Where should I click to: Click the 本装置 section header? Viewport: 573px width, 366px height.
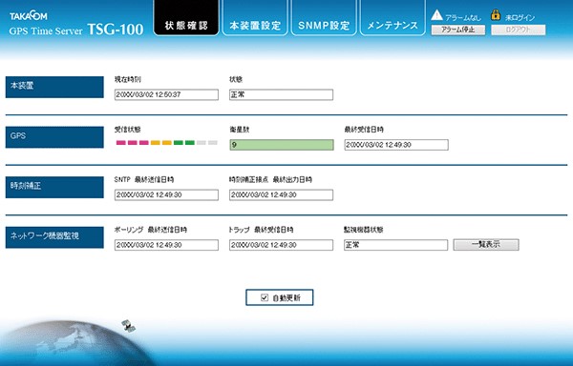(54, 87)
